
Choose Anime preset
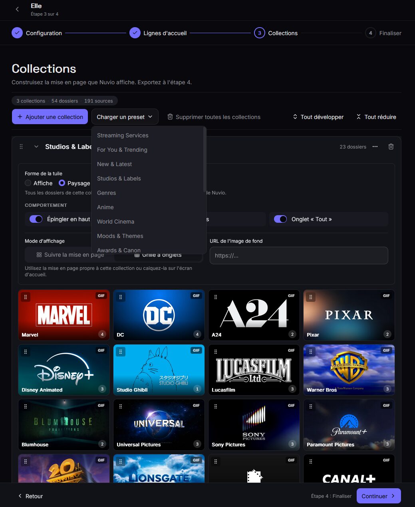(x=148, y=207)
